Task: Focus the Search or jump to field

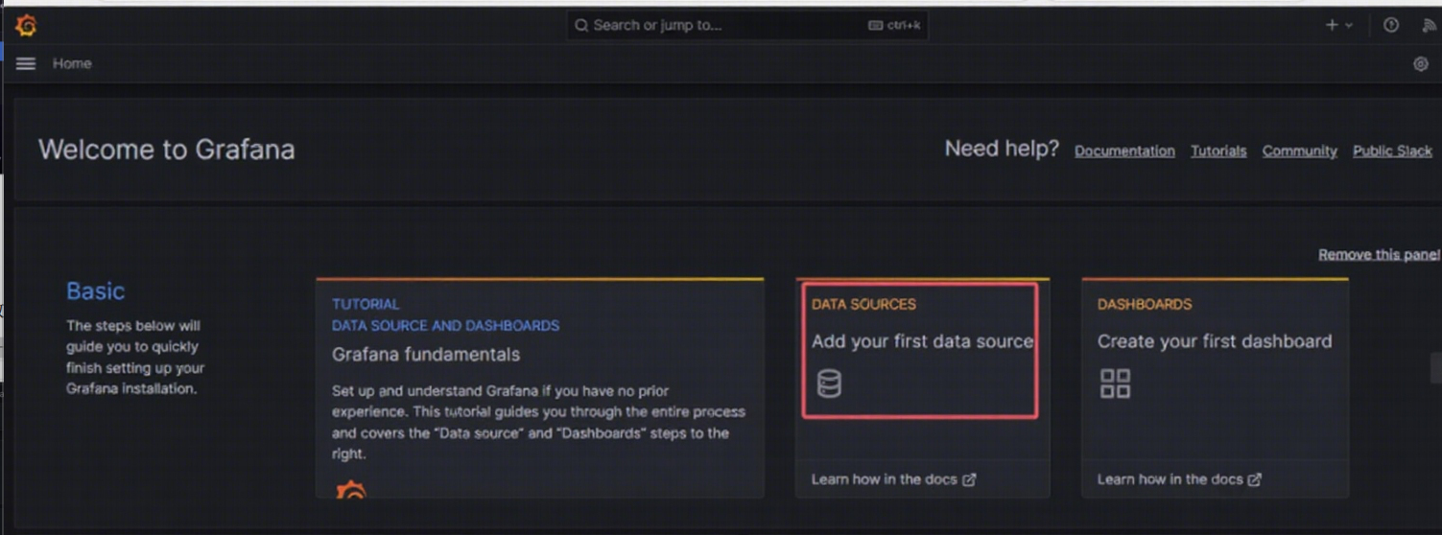Action: coord(747,26)
